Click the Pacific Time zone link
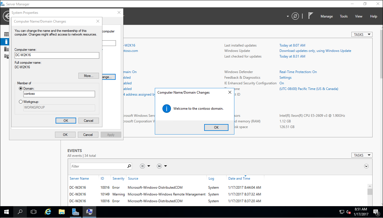This screenshot has width=383, height=218. [x=309, y=89]
